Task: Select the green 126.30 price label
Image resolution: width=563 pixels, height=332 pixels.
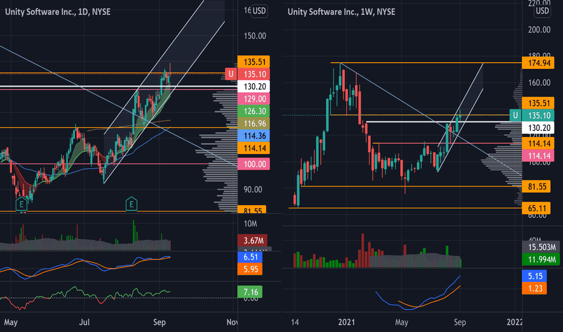Action: tap(254, 111)
